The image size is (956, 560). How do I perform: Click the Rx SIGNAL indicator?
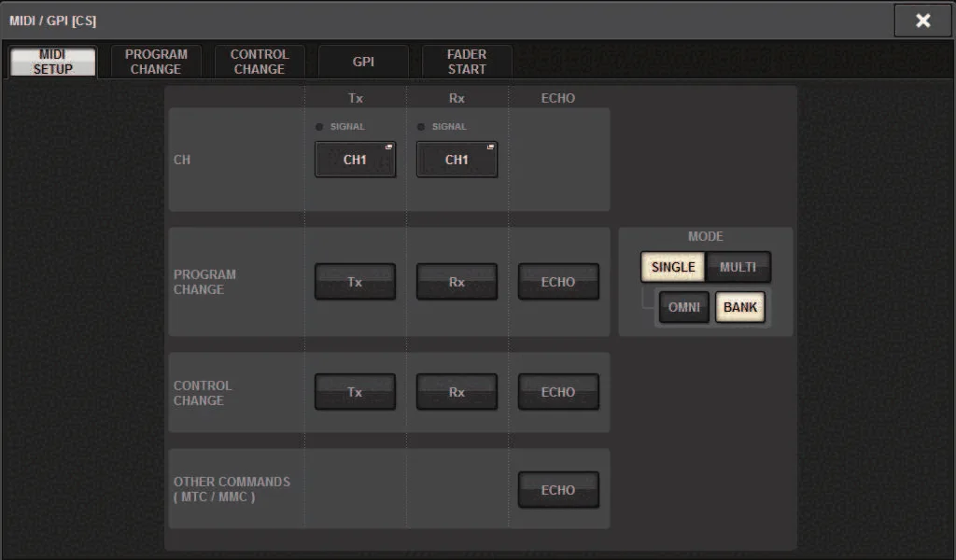point(421,127)
